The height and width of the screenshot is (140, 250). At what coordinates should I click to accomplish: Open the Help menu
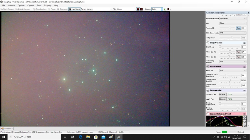point(56,6)
